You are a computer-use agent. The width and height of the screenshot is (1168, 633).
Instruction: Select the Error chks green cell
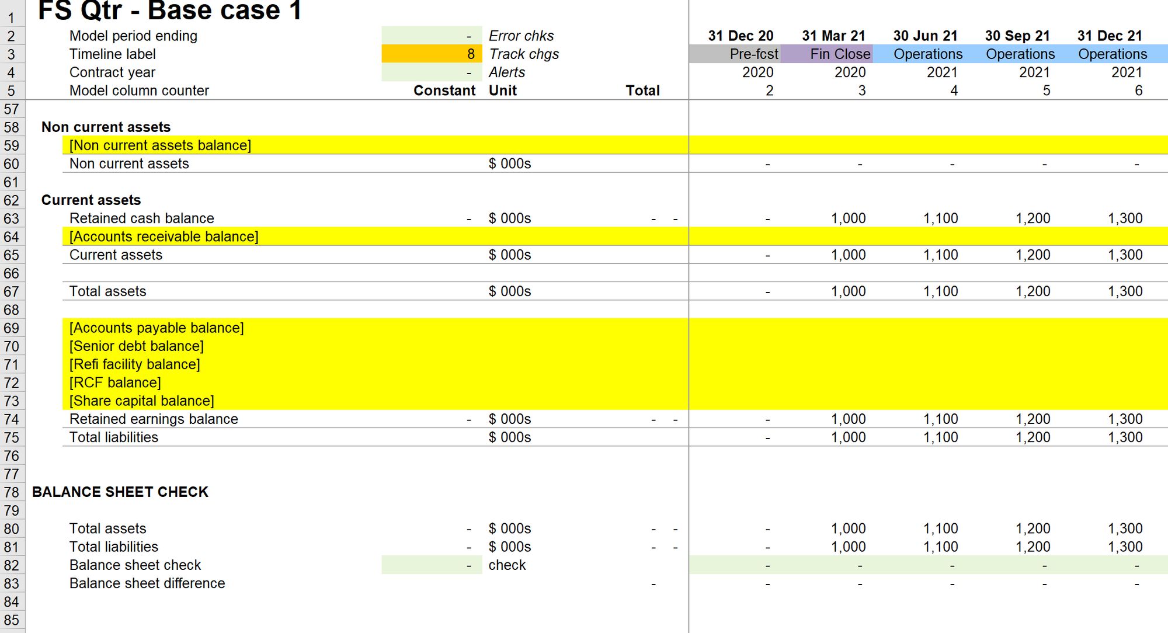pos(431,36)
